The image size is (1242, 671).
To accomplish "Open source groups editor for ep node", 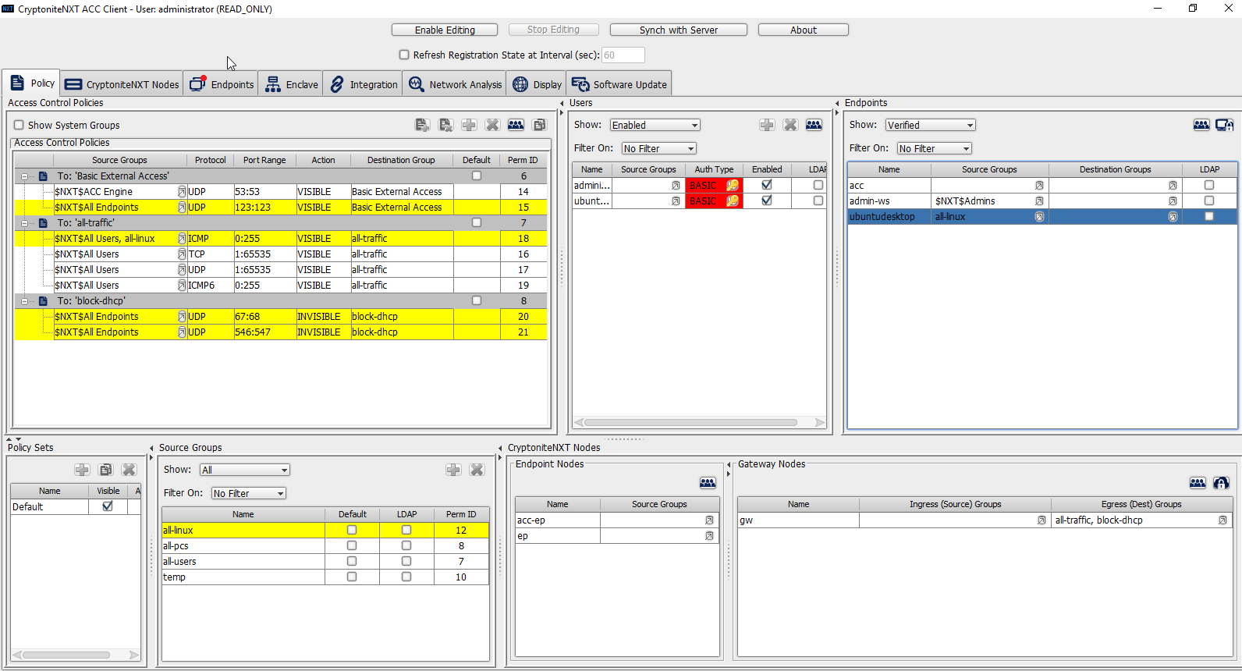I will (x=709, y=536).
